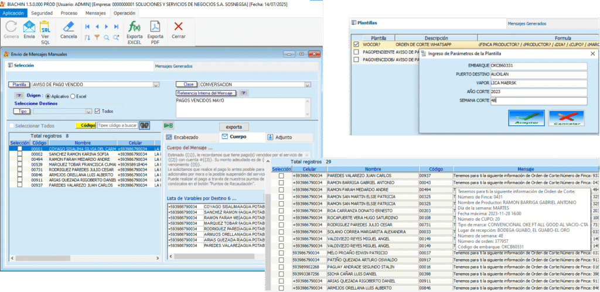Open the Clase dropdown showing CONVERSACION
This screenshot has height=292, width=600.
[x=307, y=85]
